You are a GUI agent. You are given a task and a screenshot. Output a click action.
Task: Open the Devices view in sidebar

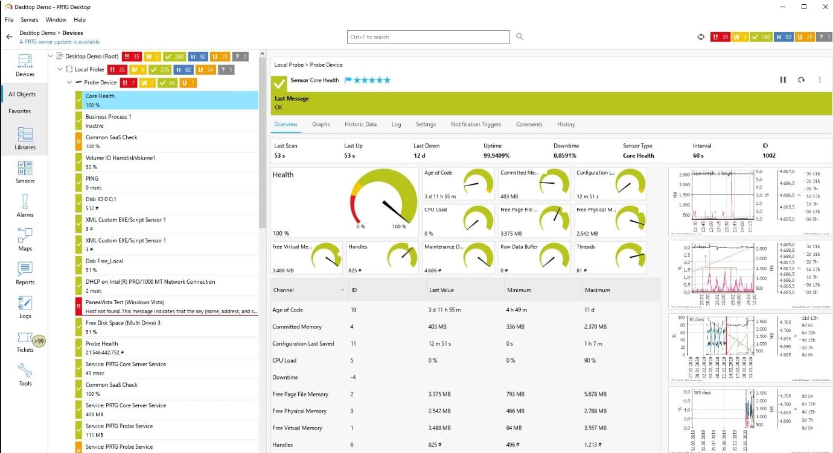point(25,66)
